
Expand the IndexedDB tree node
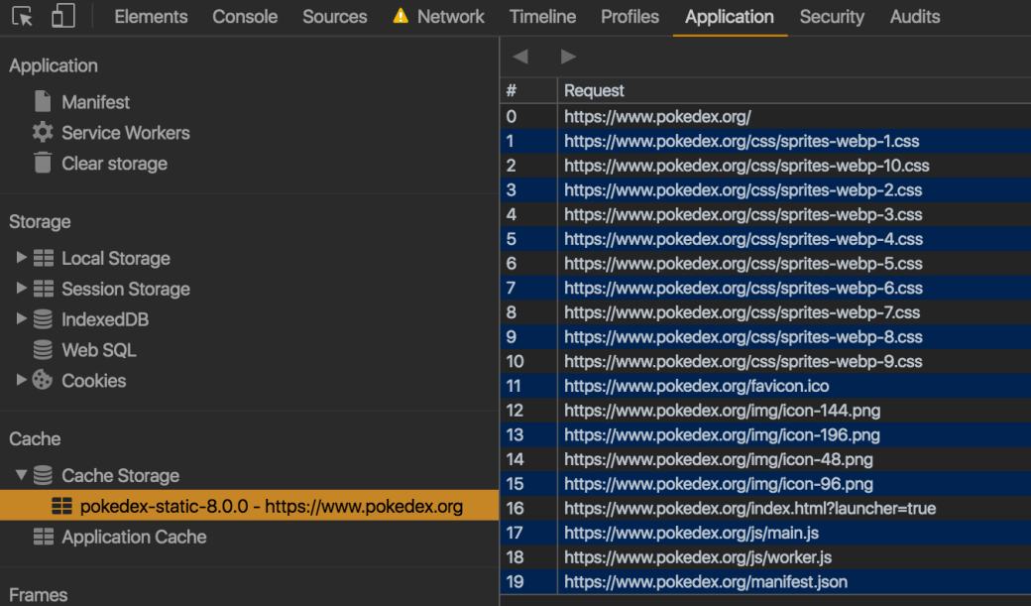21,318
